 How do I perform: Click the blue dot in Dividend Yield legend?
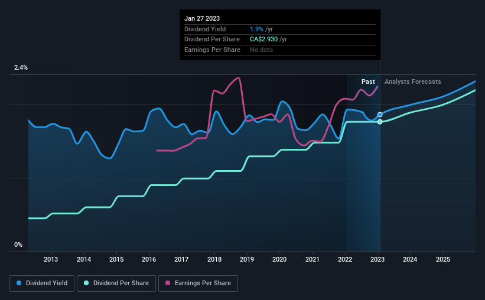[x=19, y=283]
